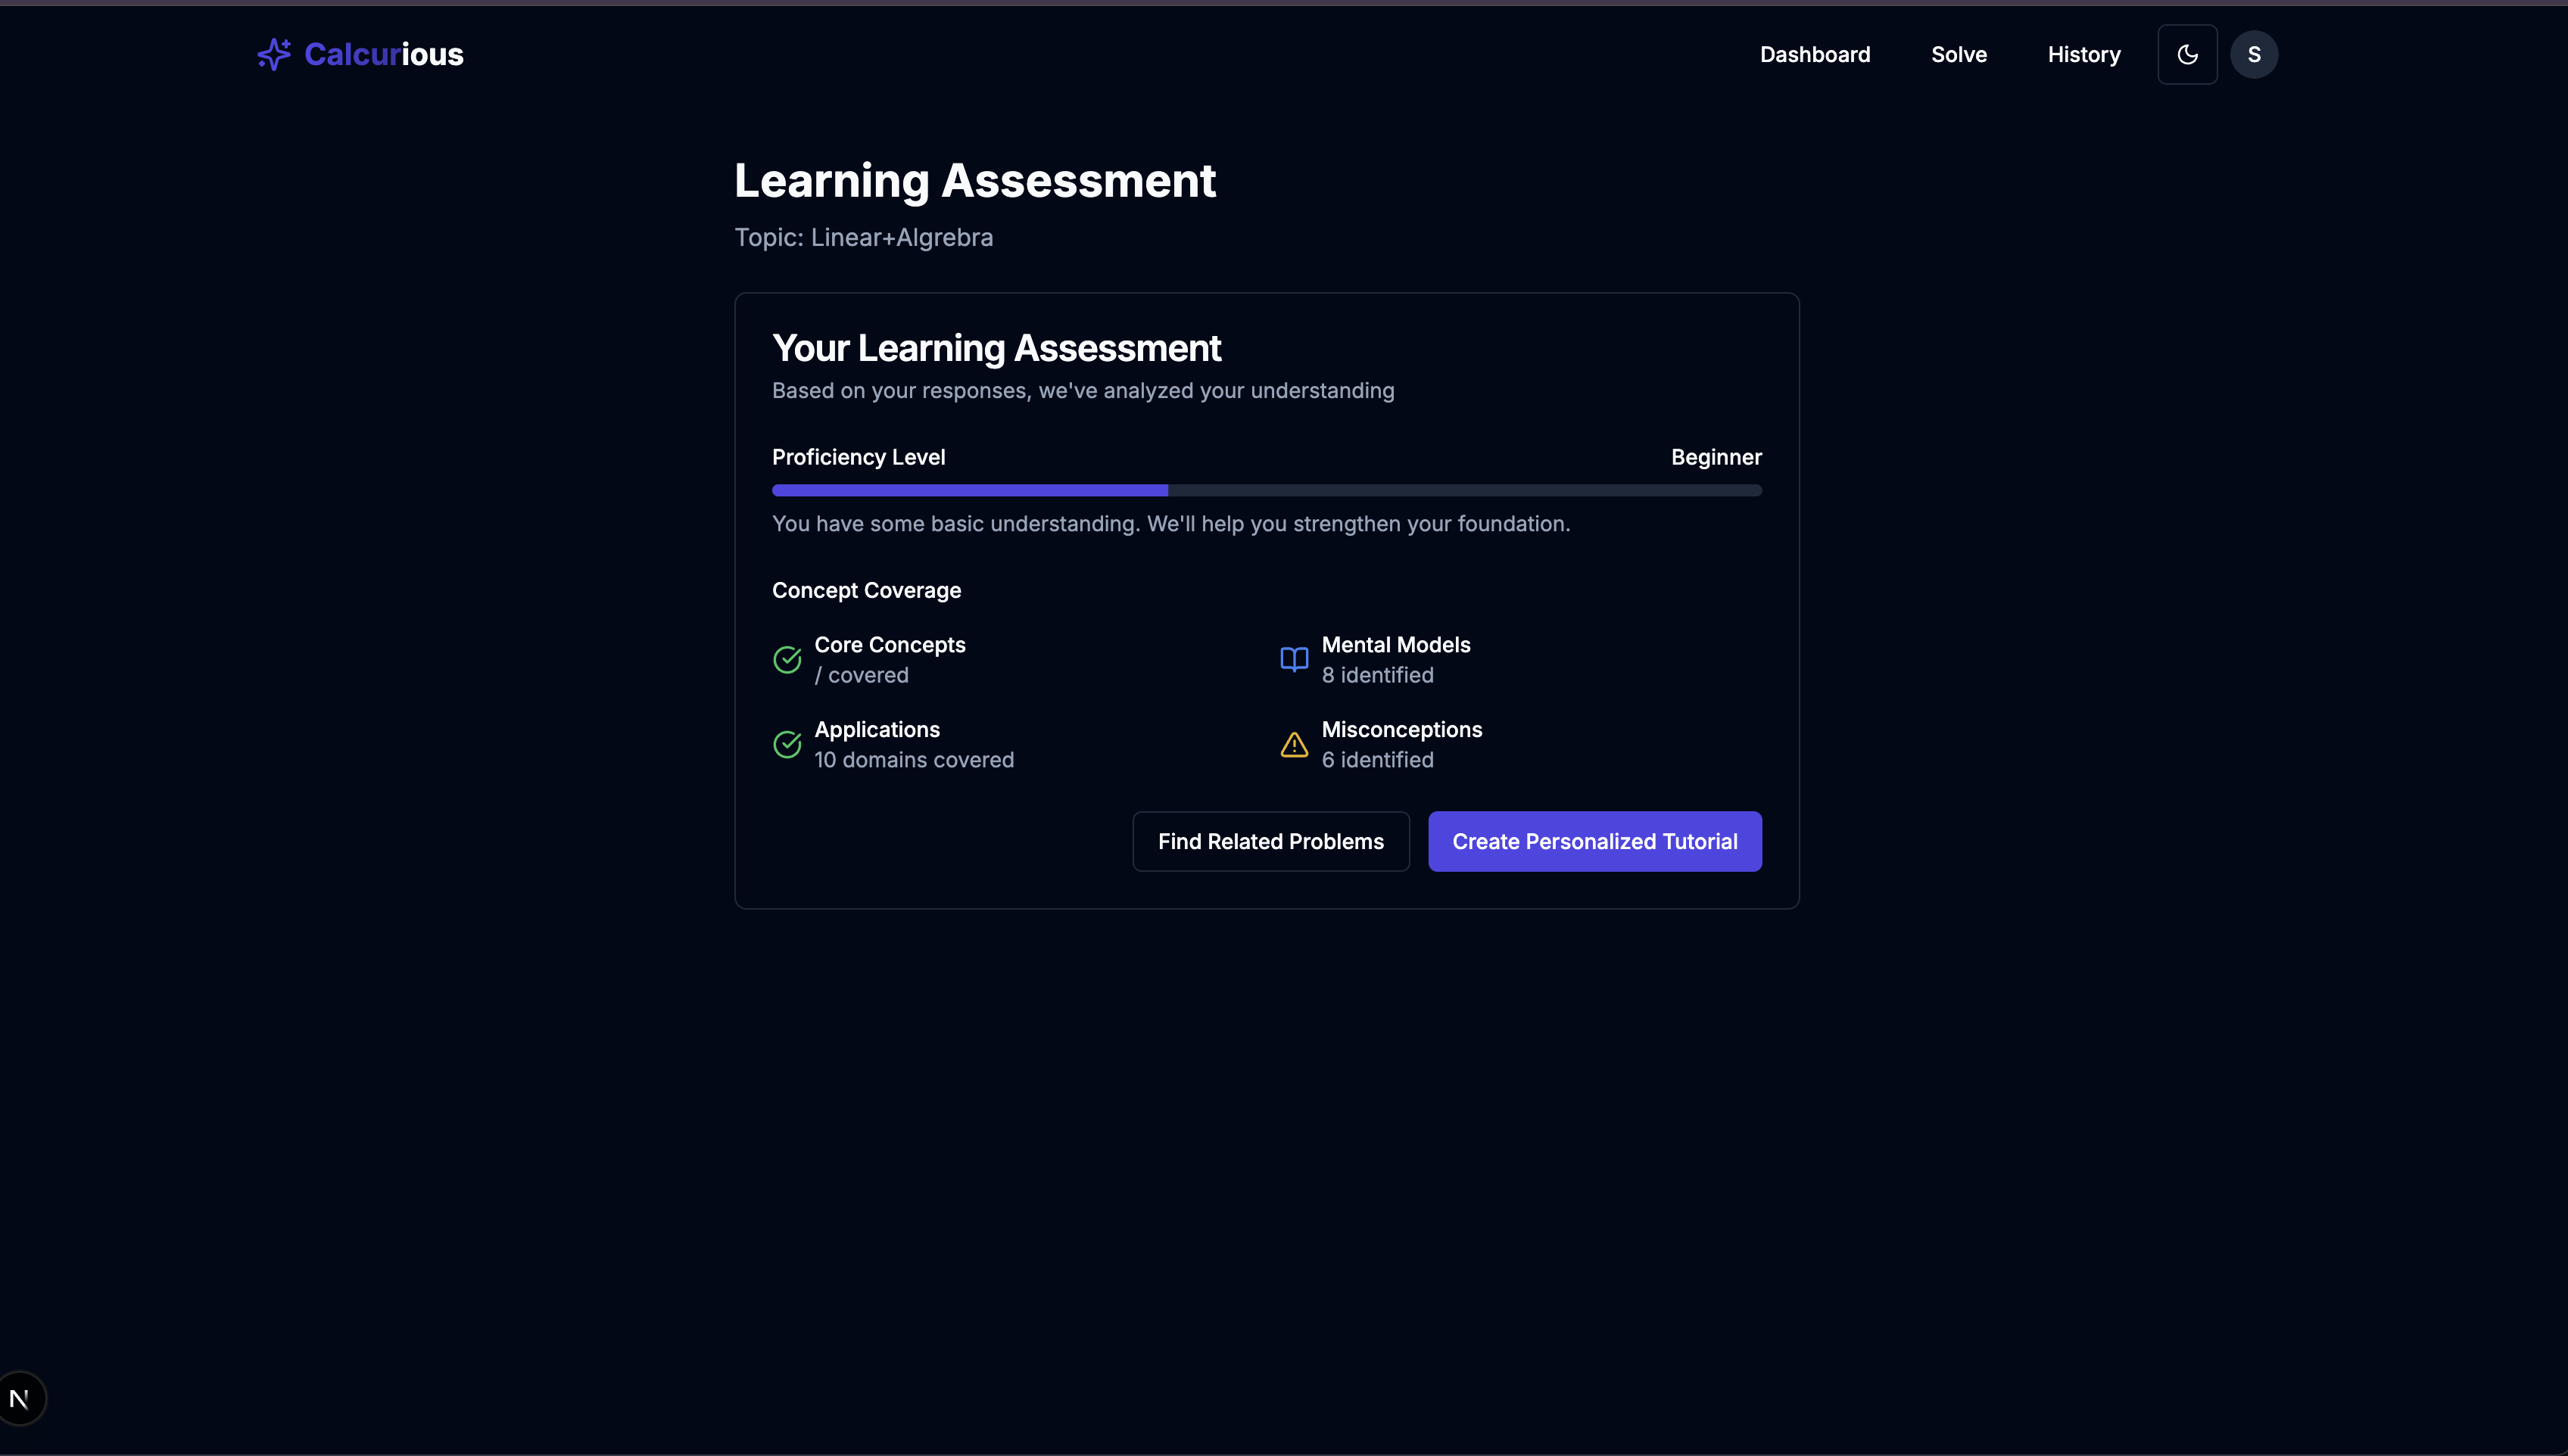The height and width of the screenshot is (1456, 2568).
Task: Click the Calcurious sparkle logo icon
Action: (x=273, y=54)
